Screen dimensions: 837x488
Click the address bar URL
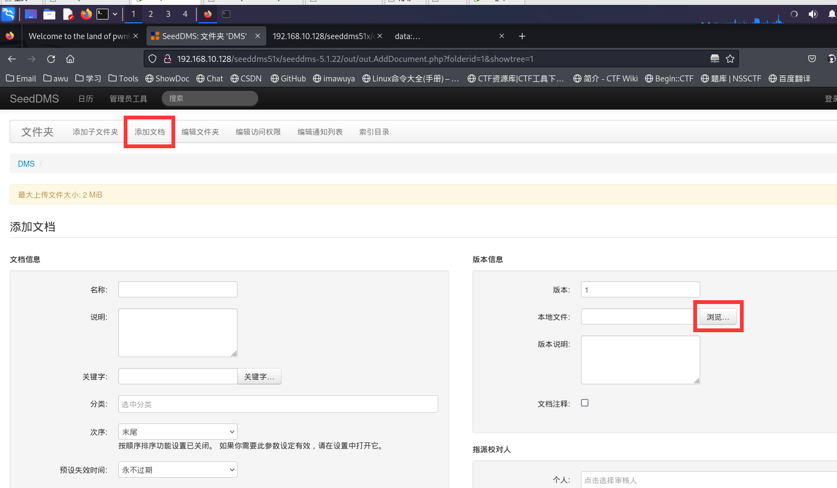click(x=355, y=59)
